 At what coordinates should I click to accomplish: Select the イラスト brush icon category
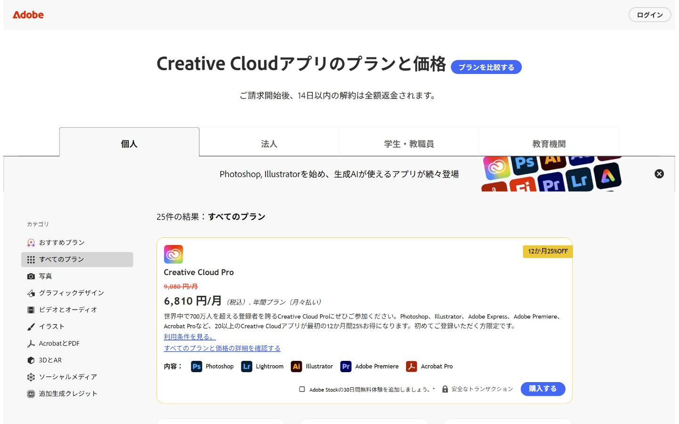click(31, 326)
